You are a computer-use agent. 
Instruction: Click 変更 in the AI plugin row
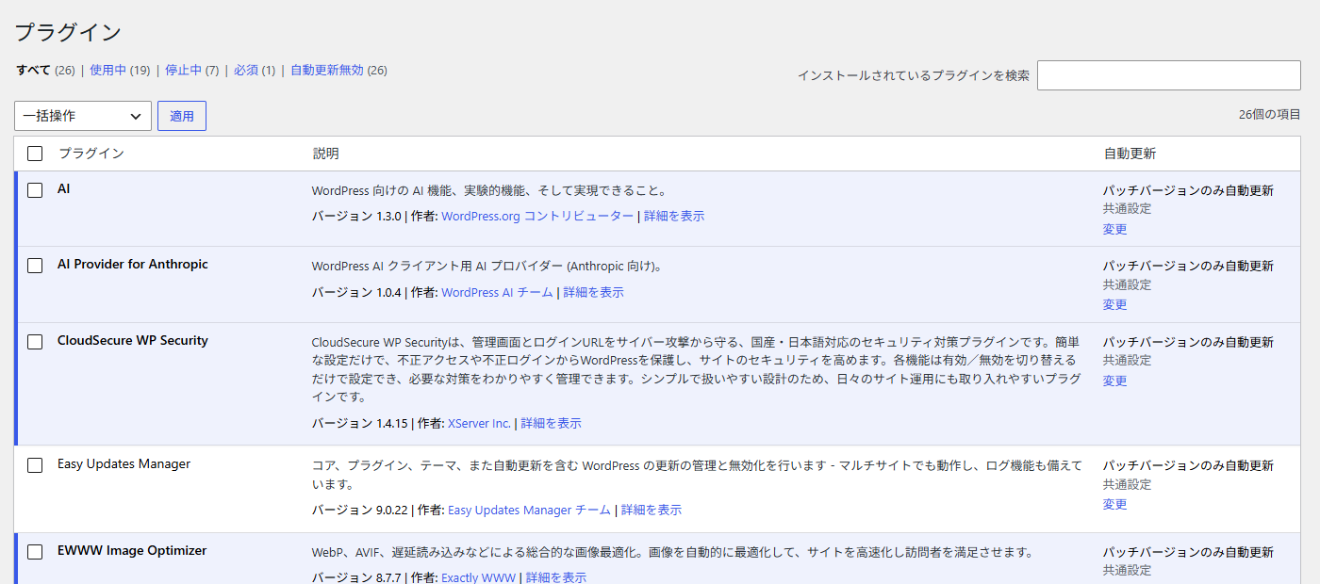pyautogui.click(x=1114, y=229)
